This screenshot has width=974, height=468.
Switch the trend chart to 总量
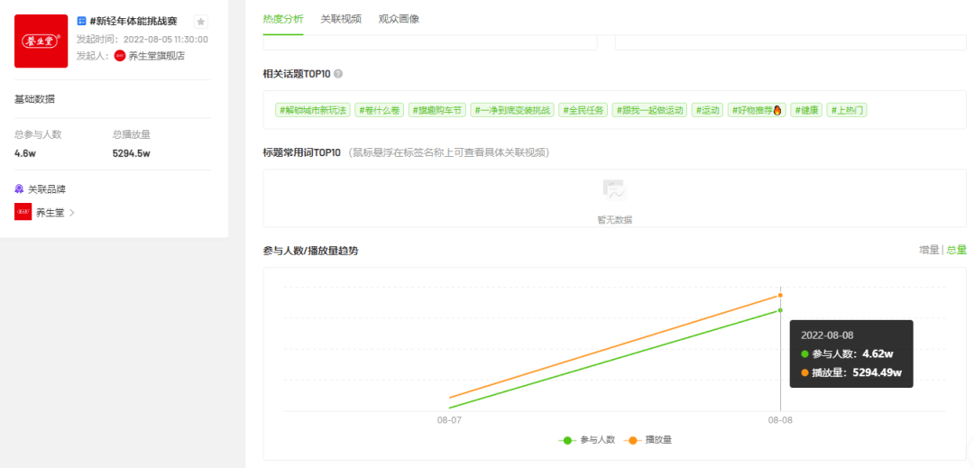(x=957, y=250)
